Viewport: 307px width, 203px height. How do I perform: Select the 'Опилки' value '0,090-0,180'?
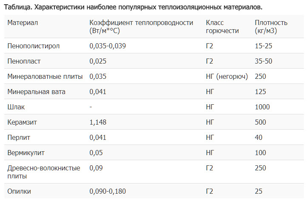pyautogui.click(x=108, y=191)
